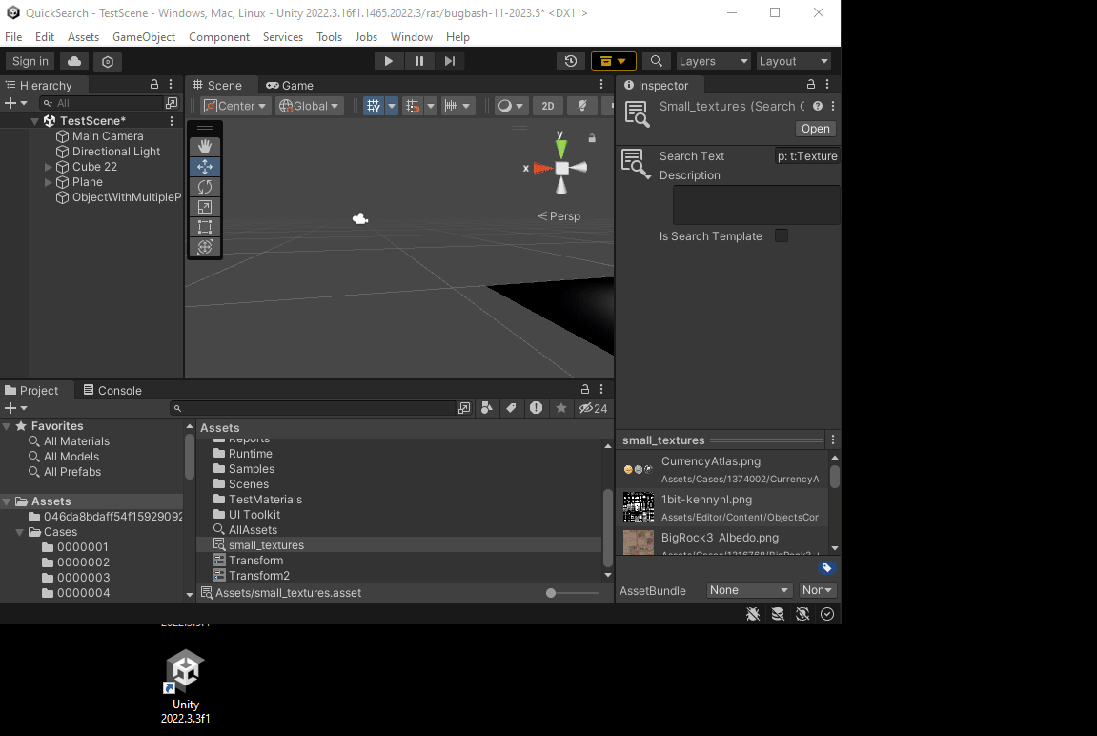Screen dimensions: 1097x736
Task: Click the toolbar search magnifier icon
Action: point(656,61)
